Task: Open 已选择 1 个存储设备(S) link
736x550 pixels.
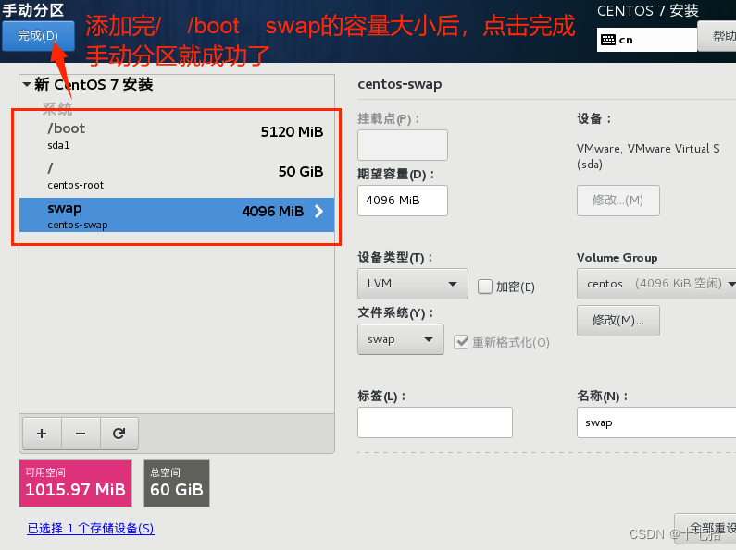Action: 91,529
